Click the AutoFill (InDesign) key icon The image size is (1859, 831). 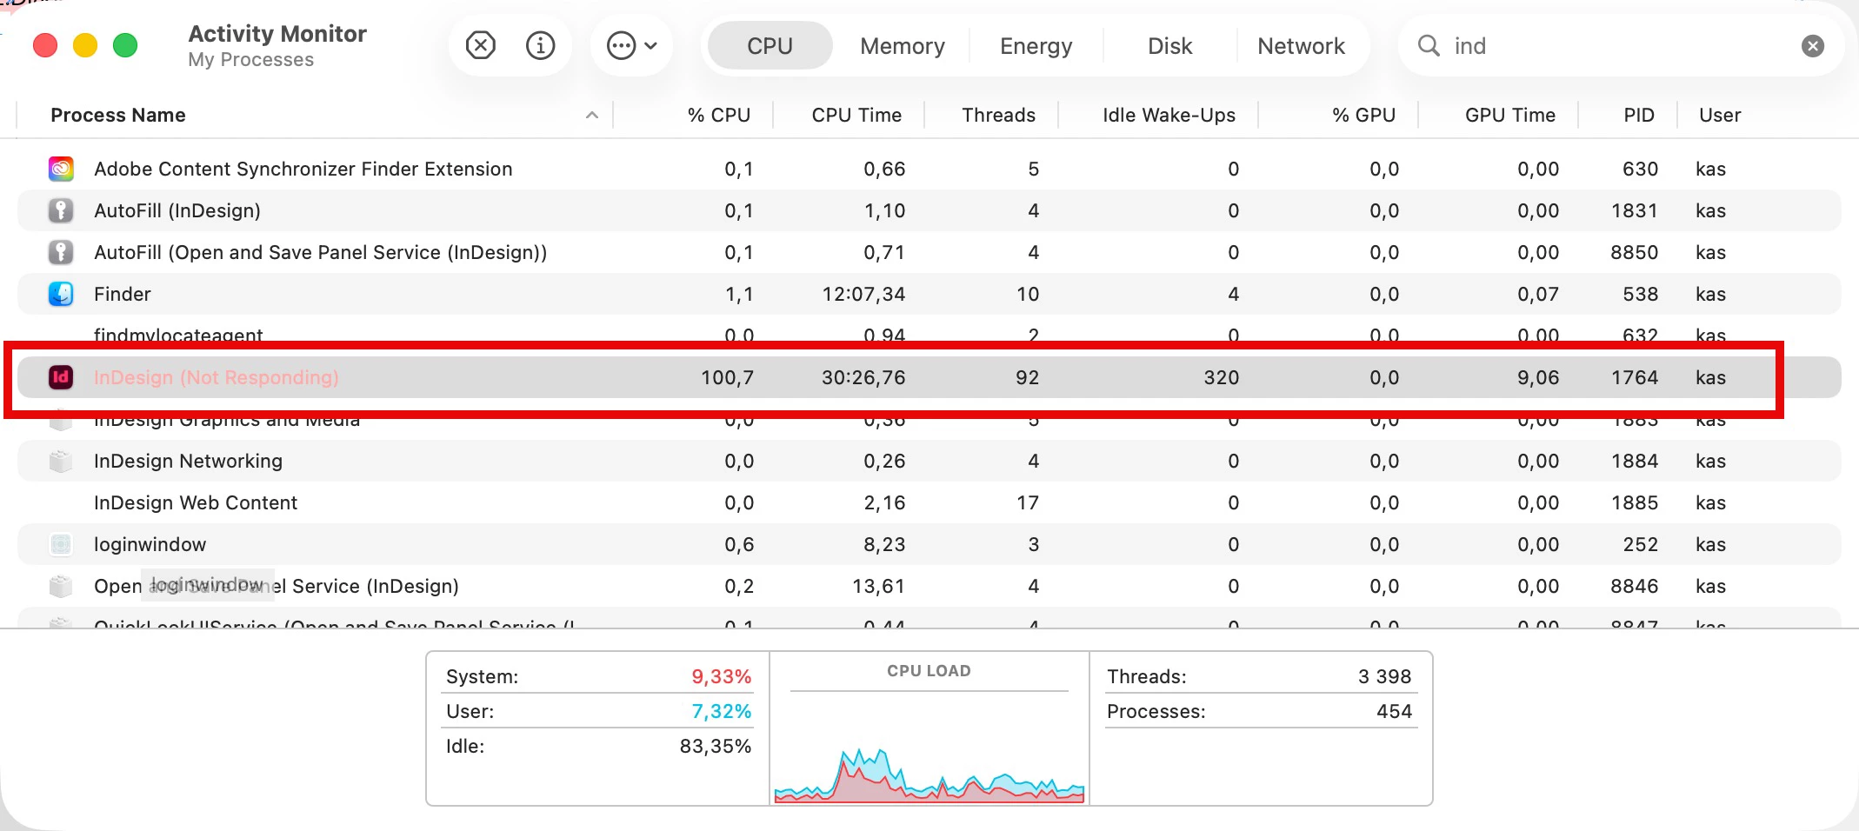(x=61, y=210)
